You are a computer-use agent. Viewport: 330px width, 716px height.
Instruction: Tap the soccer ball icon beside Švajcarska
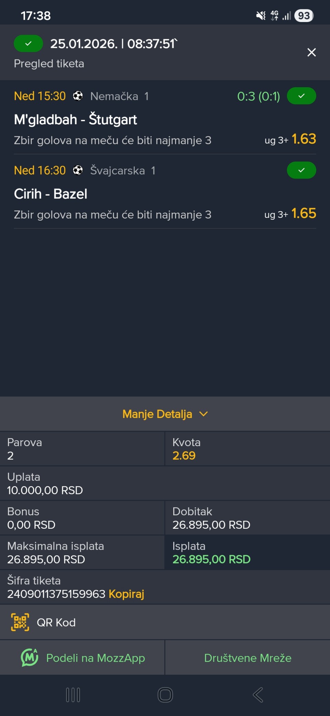78,170
